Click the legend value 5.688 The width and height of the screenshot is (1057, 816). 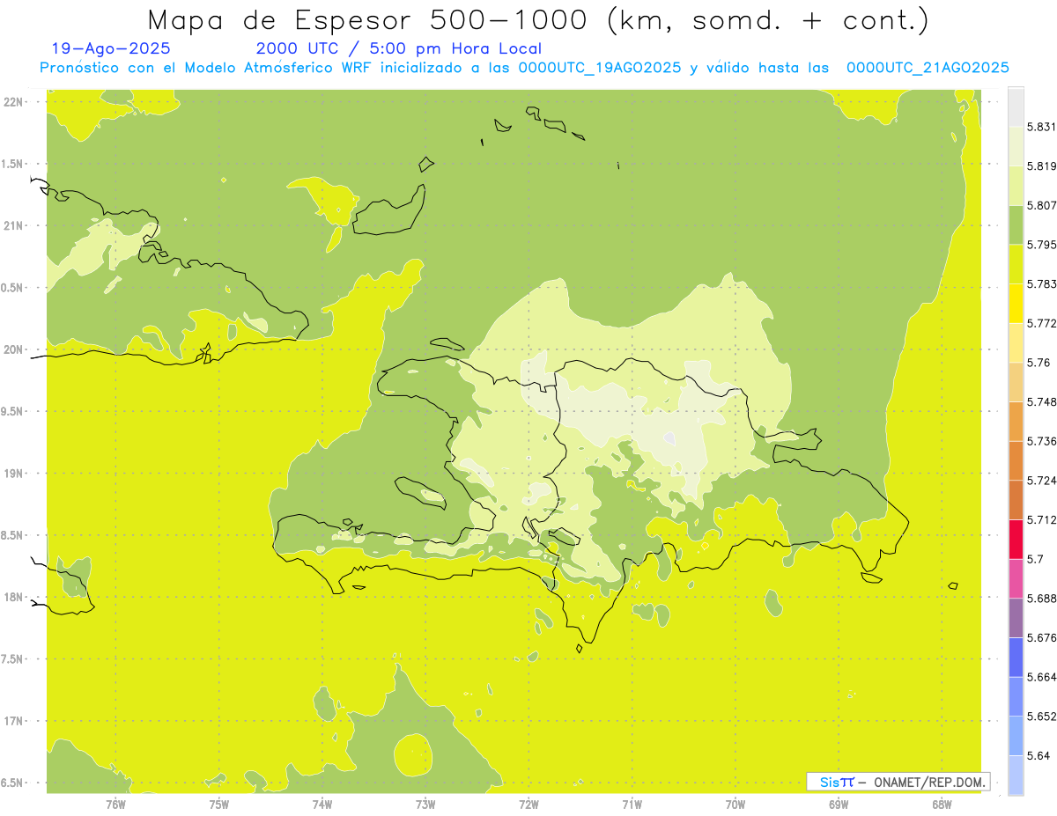click(1042, 599)
